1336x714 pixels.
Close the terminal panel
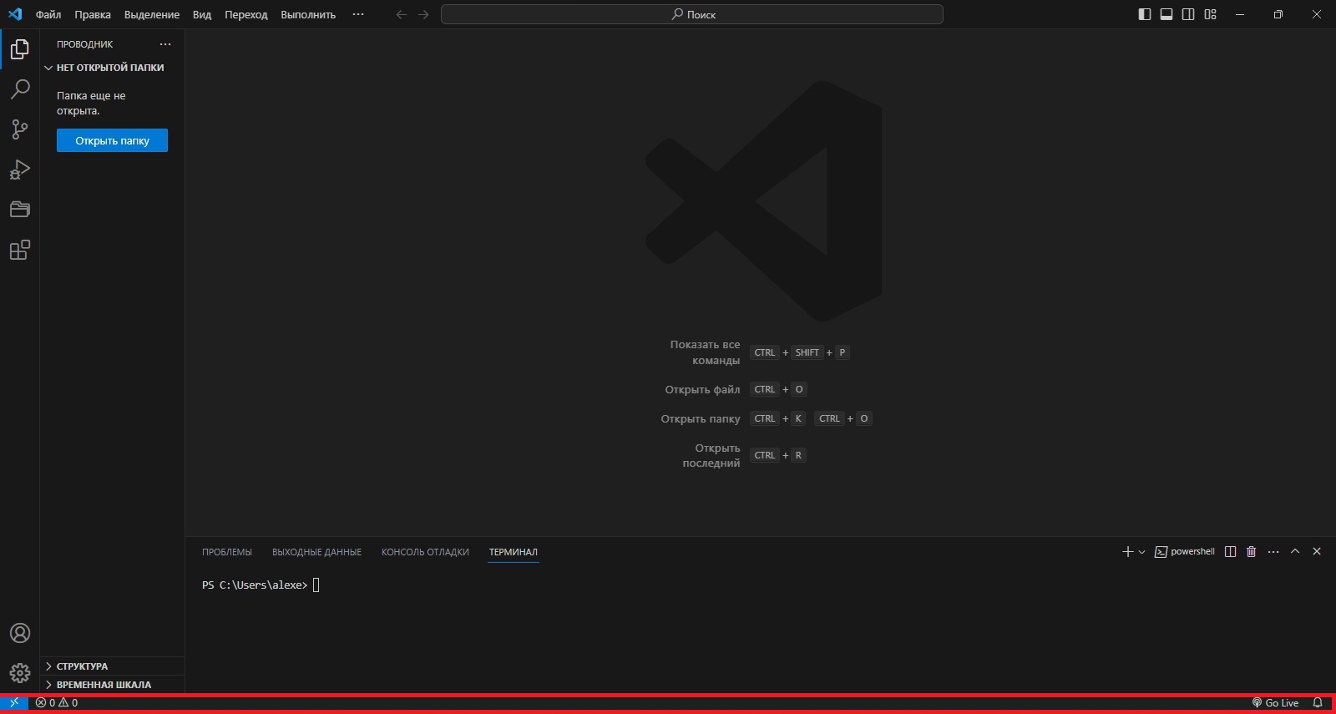click(1317, 551)
